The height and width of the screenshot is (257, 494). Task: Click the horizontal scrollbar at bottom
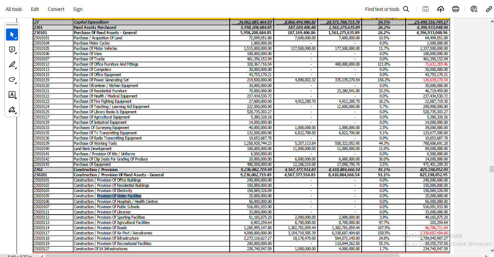click(222, 255)
